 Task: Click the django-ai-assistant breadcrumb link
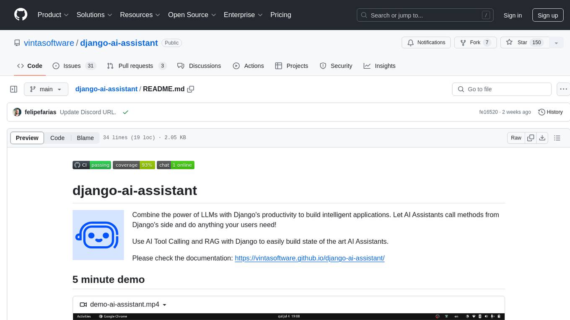point(106,89)
